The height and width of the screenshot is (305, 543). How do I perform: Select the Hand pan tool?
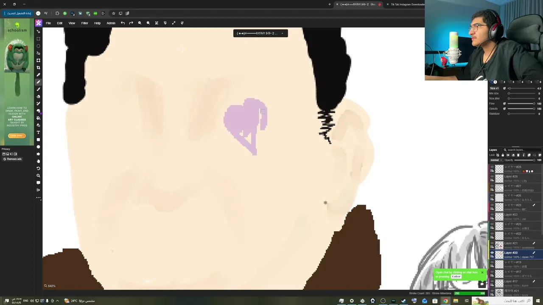[38, 161]
